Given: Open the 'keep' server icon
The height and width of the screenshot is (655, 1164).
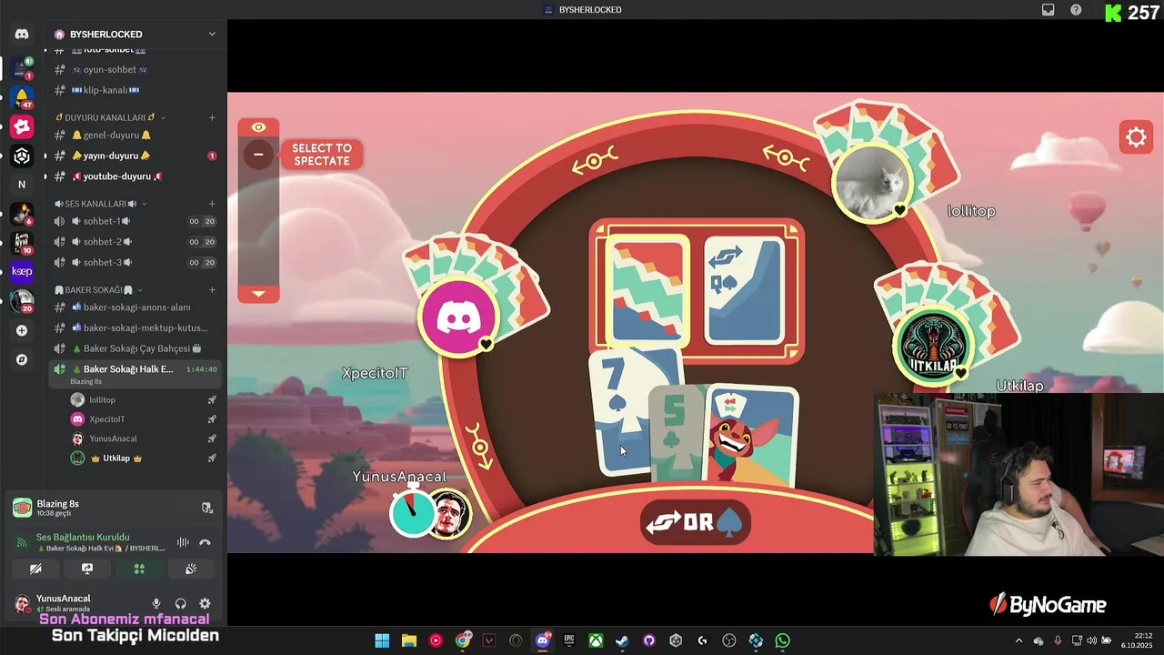Looking at the screenshot, I should coord(22,271).
